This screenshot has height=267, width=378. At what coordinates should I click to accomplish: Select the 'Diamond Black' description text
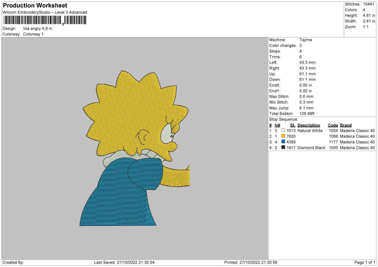coord(311,148)
